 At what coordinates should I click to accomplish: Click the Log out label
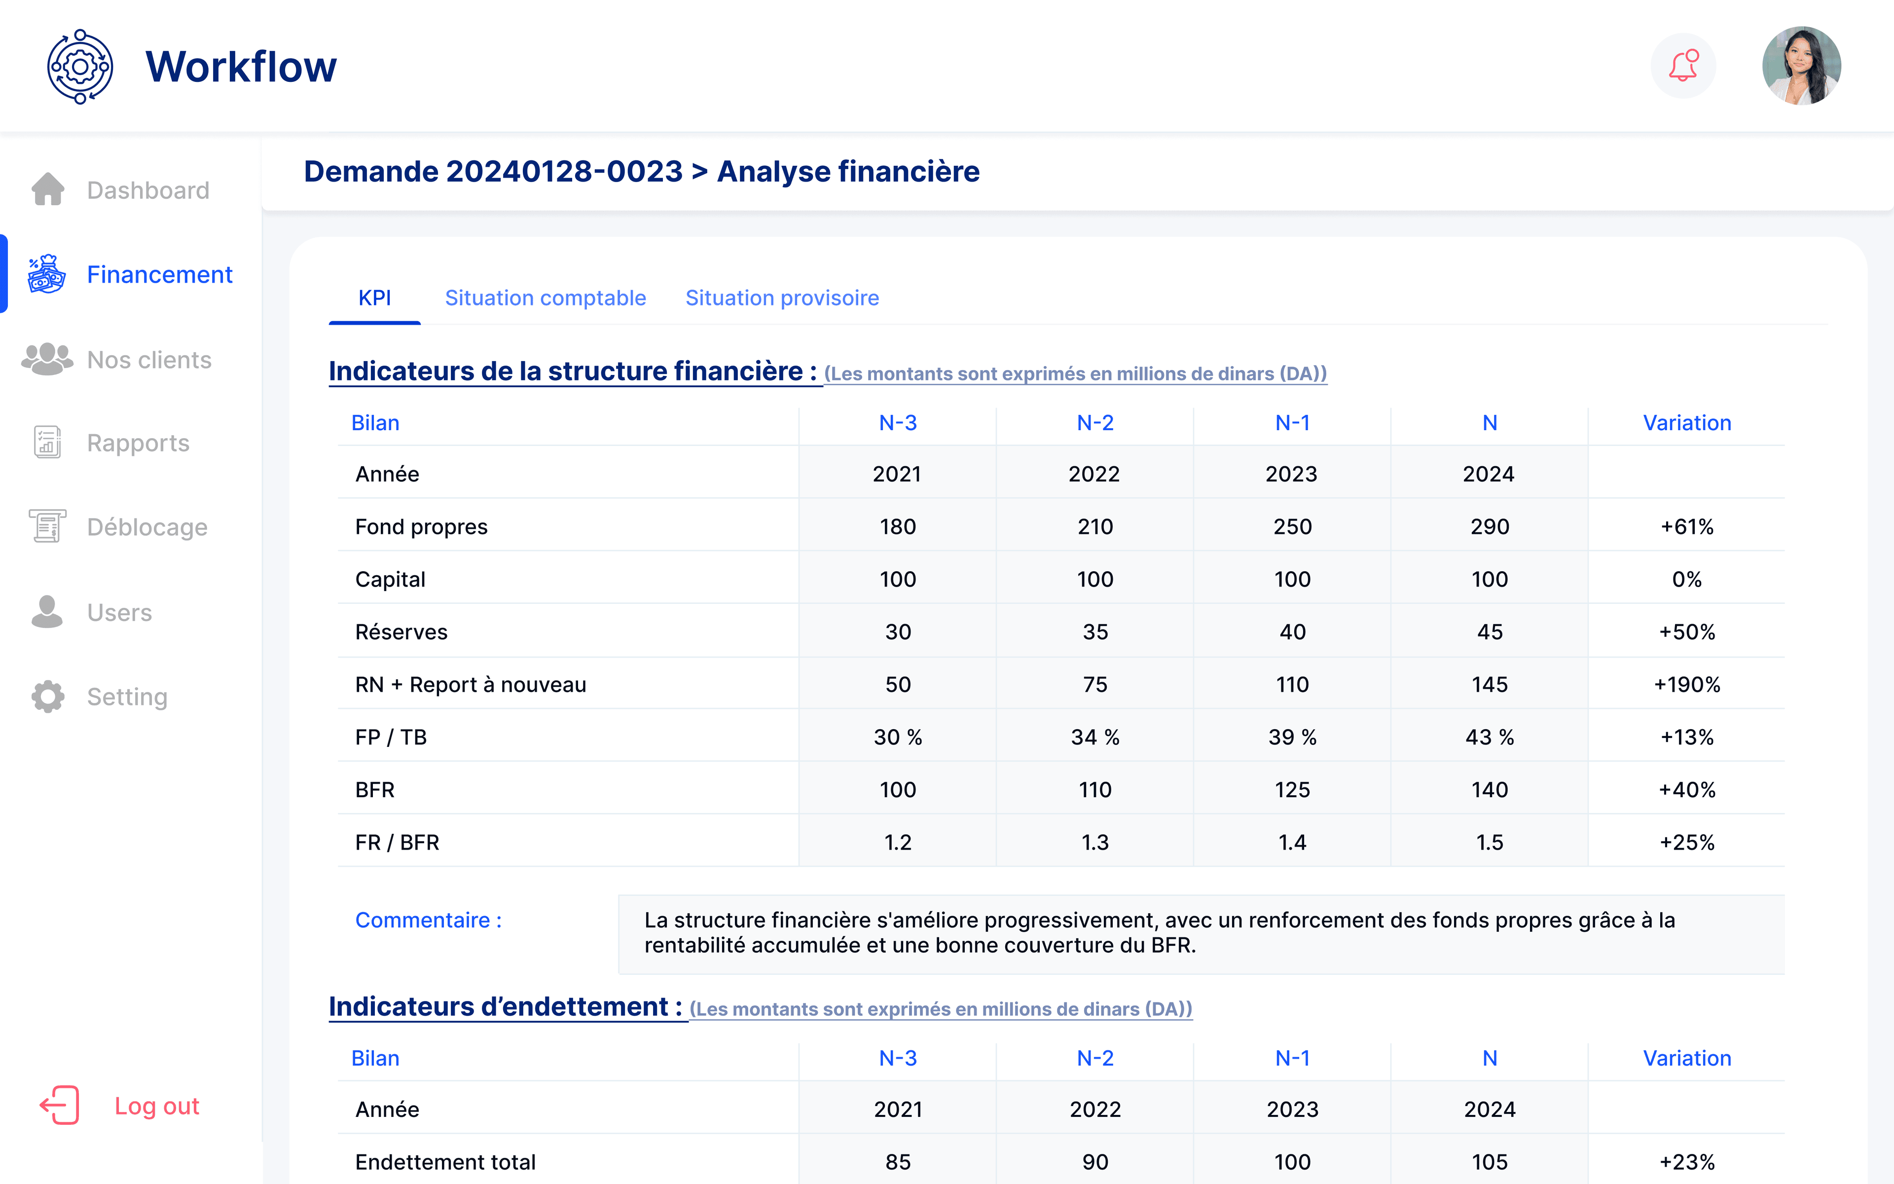[156, 1105]
